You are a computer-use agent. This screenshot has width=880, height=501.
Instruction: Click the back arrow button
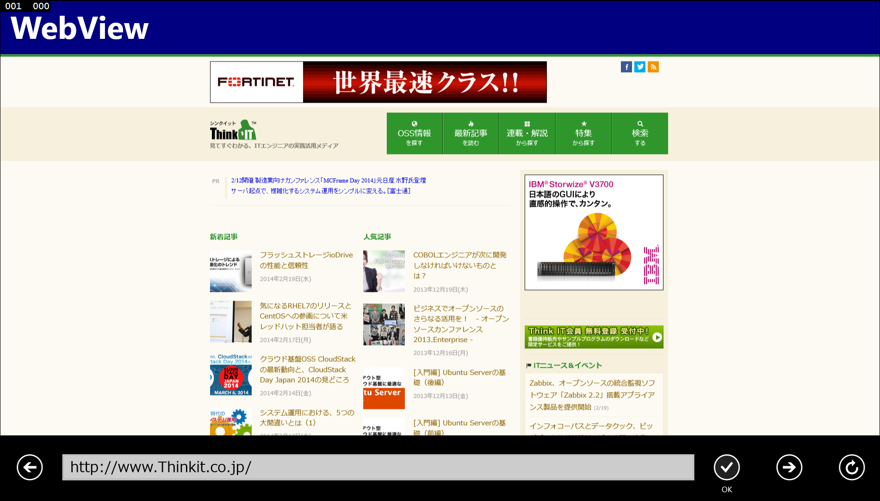coord(30,467)
